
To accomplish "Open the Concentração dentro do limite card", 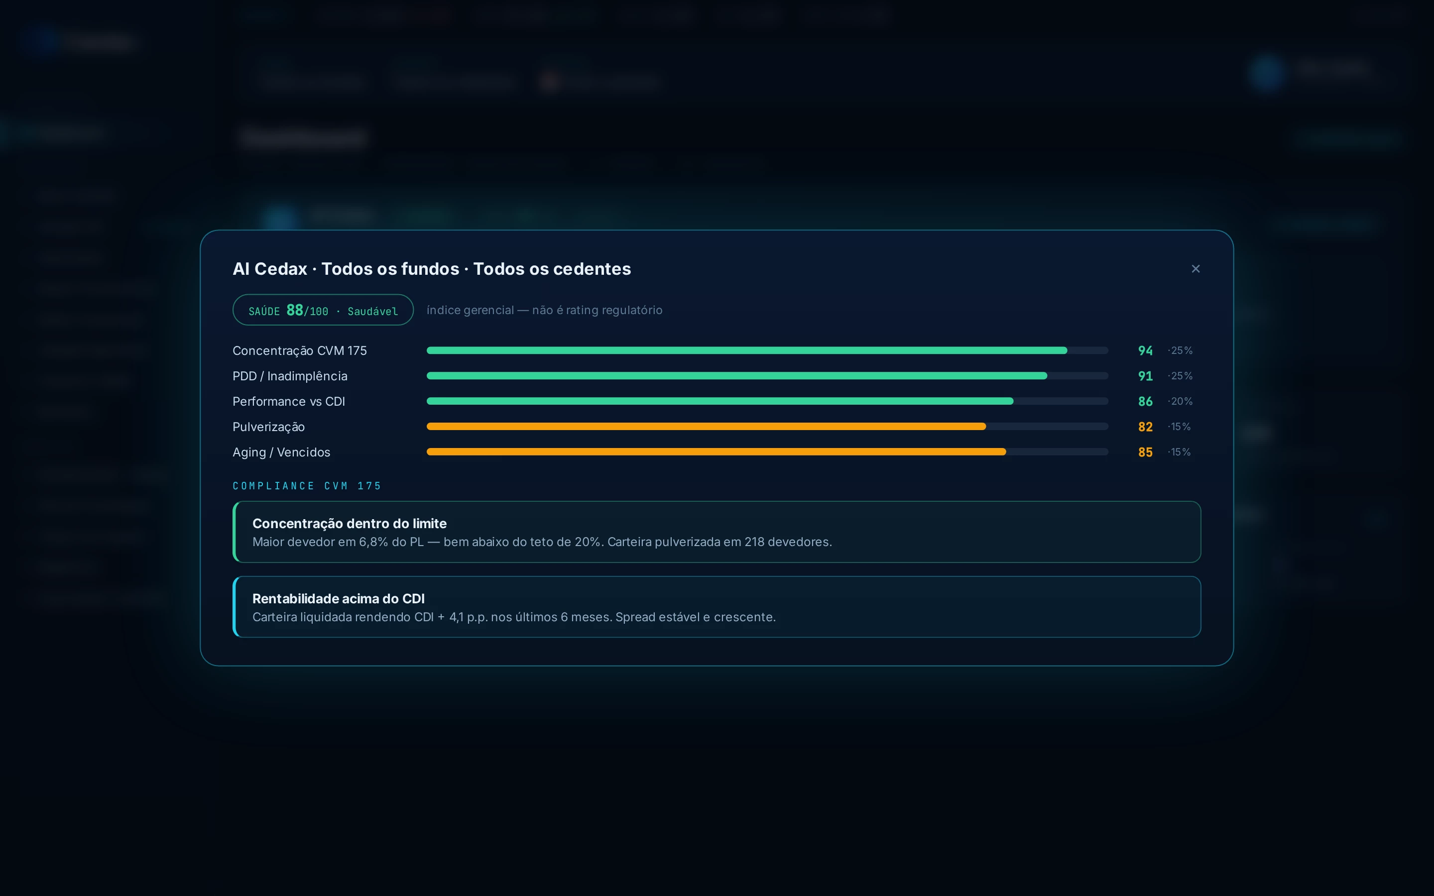I will 717,532.
